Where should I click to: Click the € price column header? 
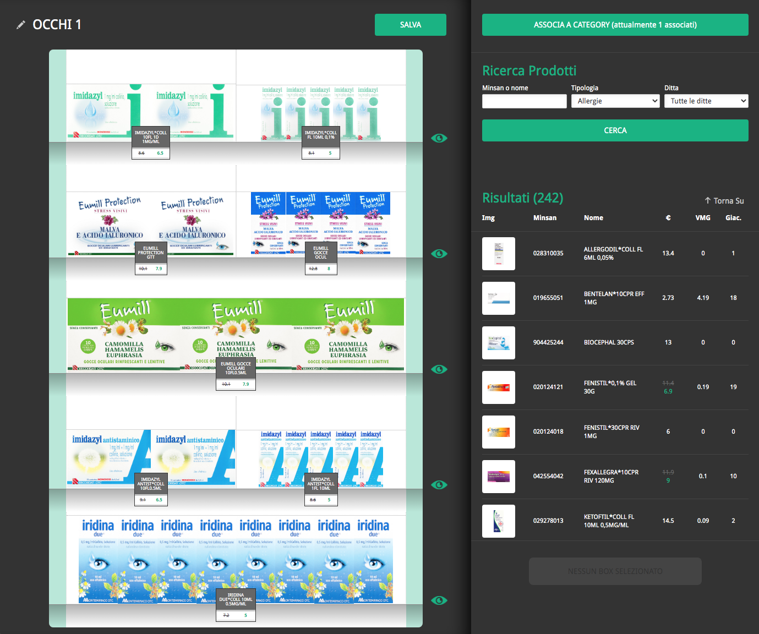(x=668, y=218)
